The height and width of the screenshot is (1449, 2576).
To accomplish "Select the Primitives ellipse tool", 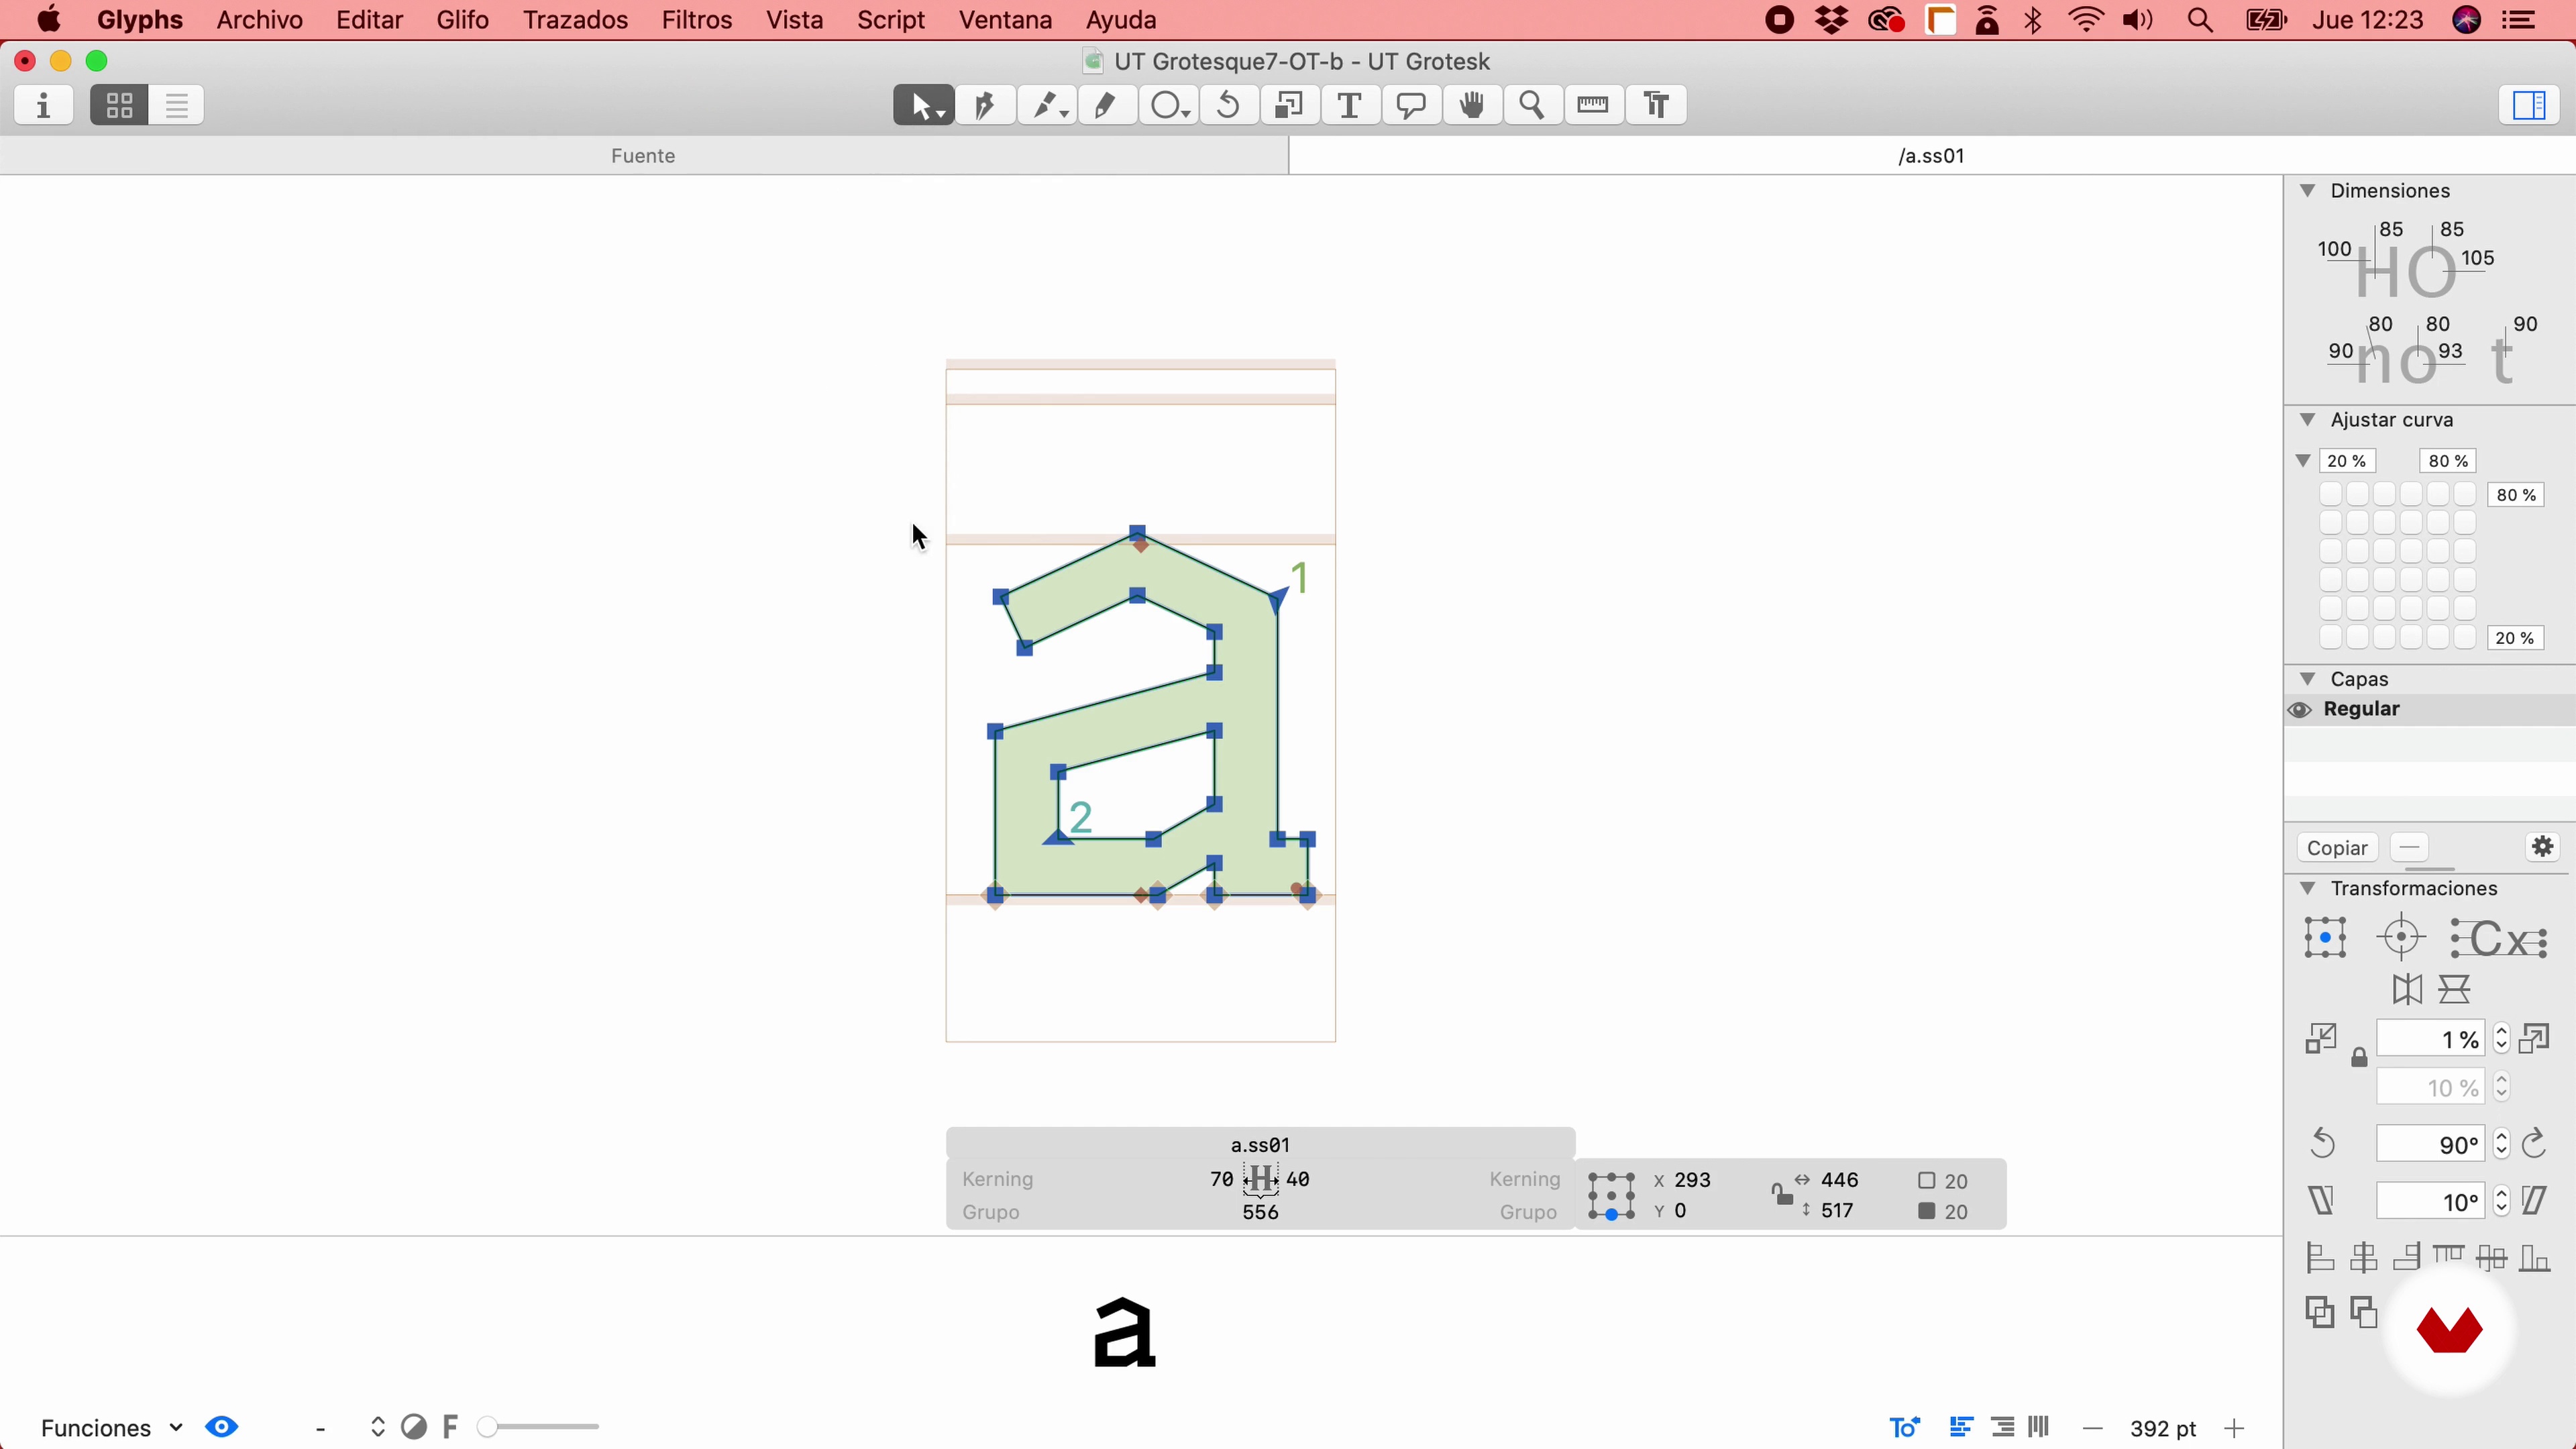I will [1168, 105].
